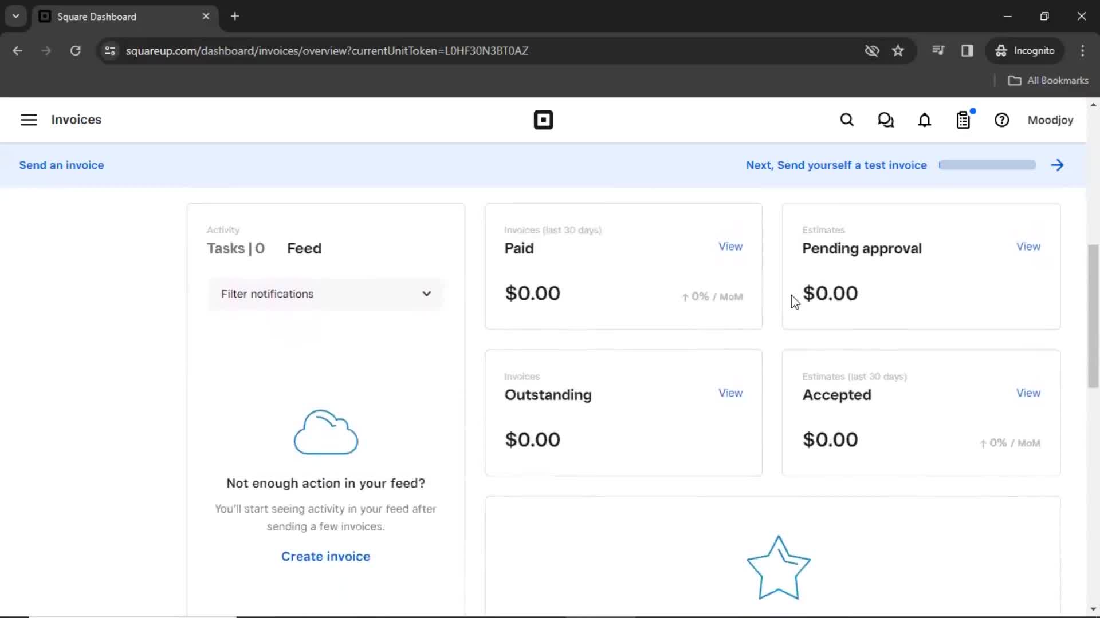Click the Paid 0% / MoM indicator

coord(712,296)
